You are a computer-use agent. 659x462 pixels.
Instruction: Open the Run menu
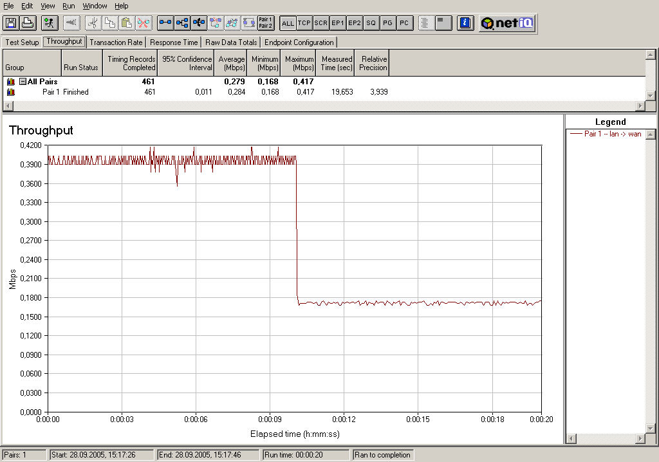(68, 6)
